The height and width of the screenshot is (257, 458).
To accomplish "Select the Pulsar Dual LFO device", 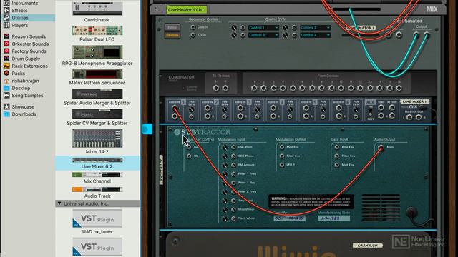I will tap(97, 30).
